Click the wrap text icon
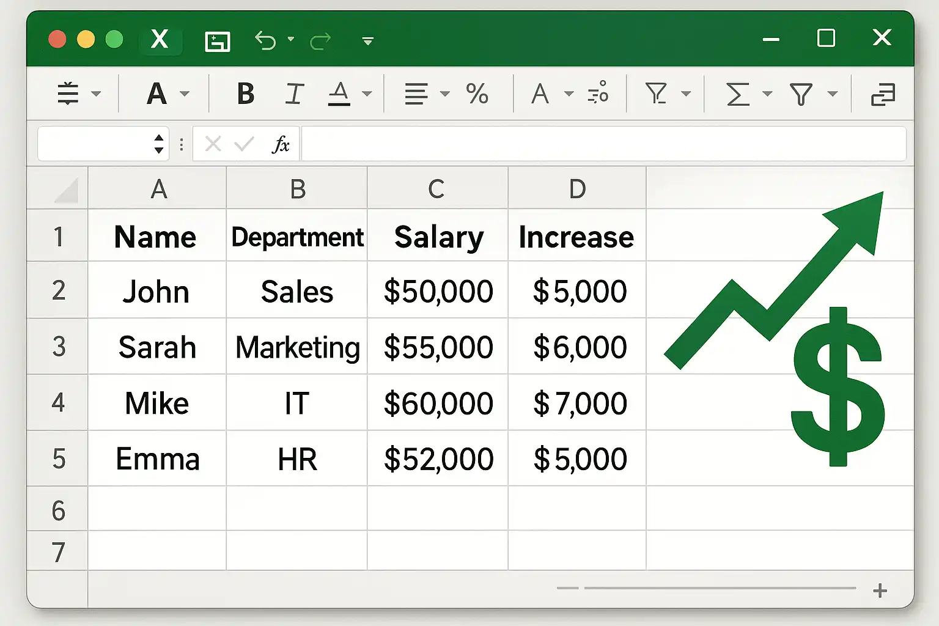Viewport: 939px width, 626px height. (x=883, y=95)
